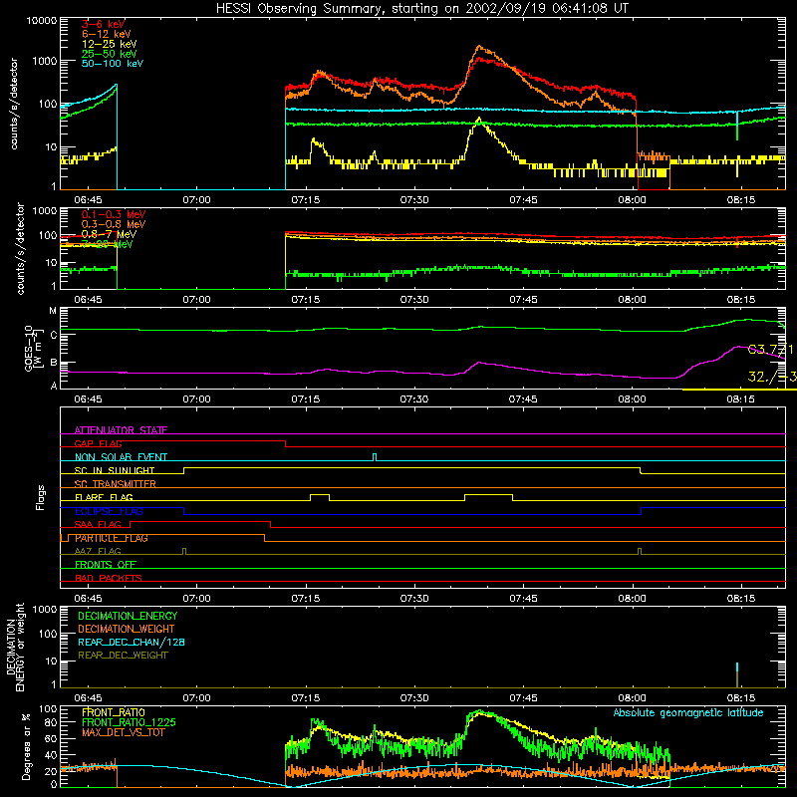The height and width of the screenshot is (797, 797).
Task: Select the ATTENUATOR_STATE flag label
Action: 121,430
